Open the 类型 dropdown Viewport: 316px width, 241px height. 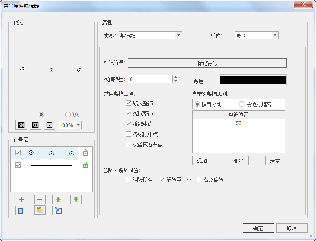178,36
